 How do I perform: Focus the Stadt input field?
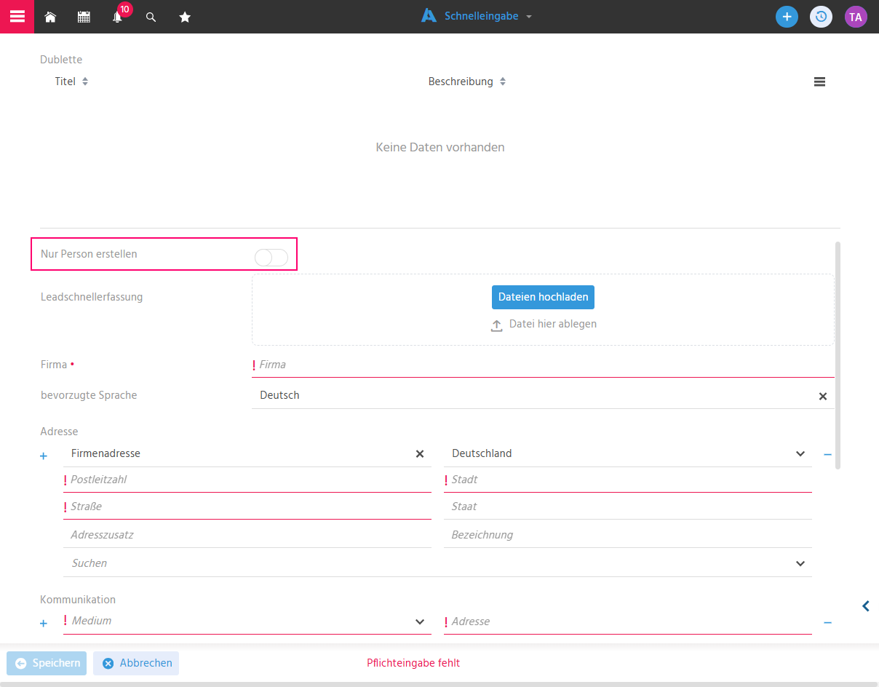(627, 480)
